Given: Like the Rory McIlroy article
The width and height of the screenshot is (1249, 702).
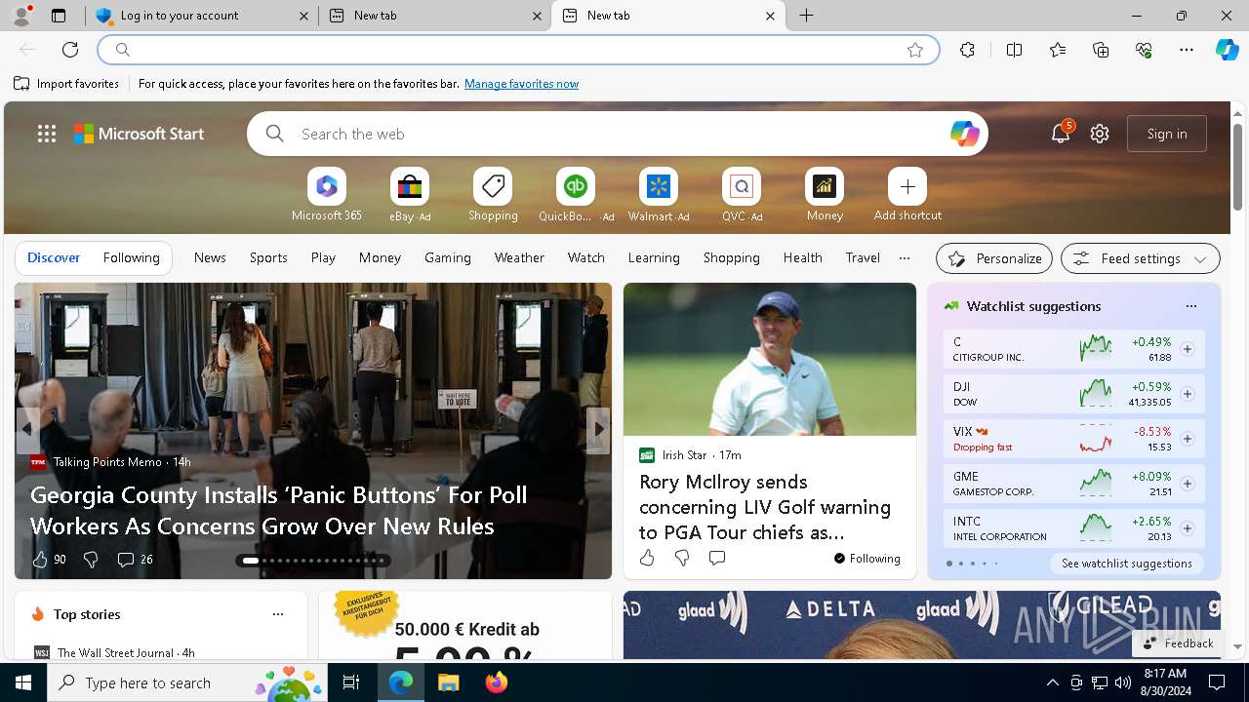Looking at the screenshot, I should click(647, 558).
